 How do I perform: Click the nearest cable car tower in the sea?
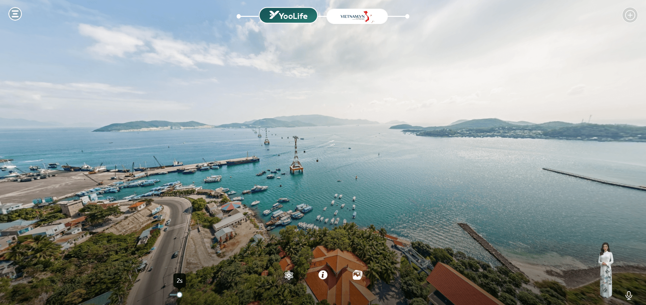pyautogui.click(x=296, y=157)
